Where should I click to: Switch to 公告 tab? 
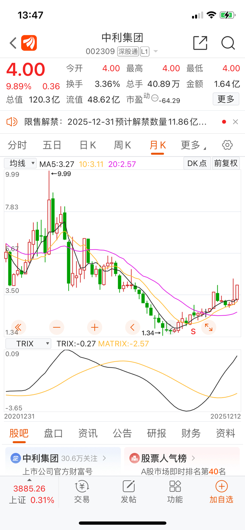pos(122,433)
